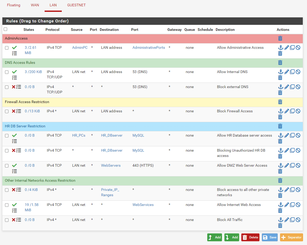The image size is (307, 245).
Task: Delete the Block Firewall Access rule
Action: tap(280, 117)
